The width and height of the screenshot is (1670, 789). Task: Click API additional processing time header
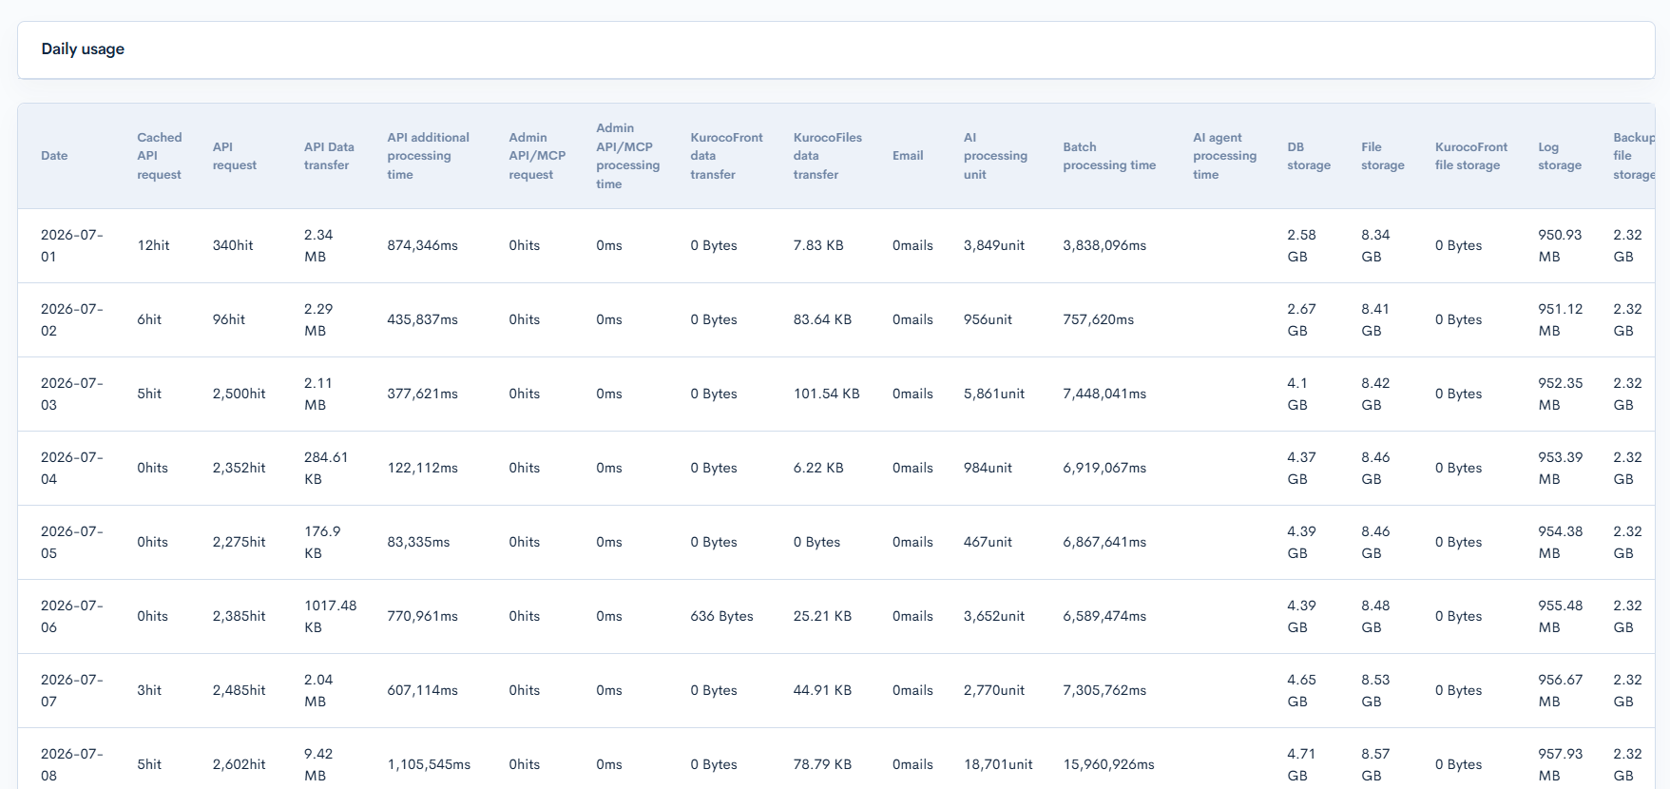click(x=428, y=156)
